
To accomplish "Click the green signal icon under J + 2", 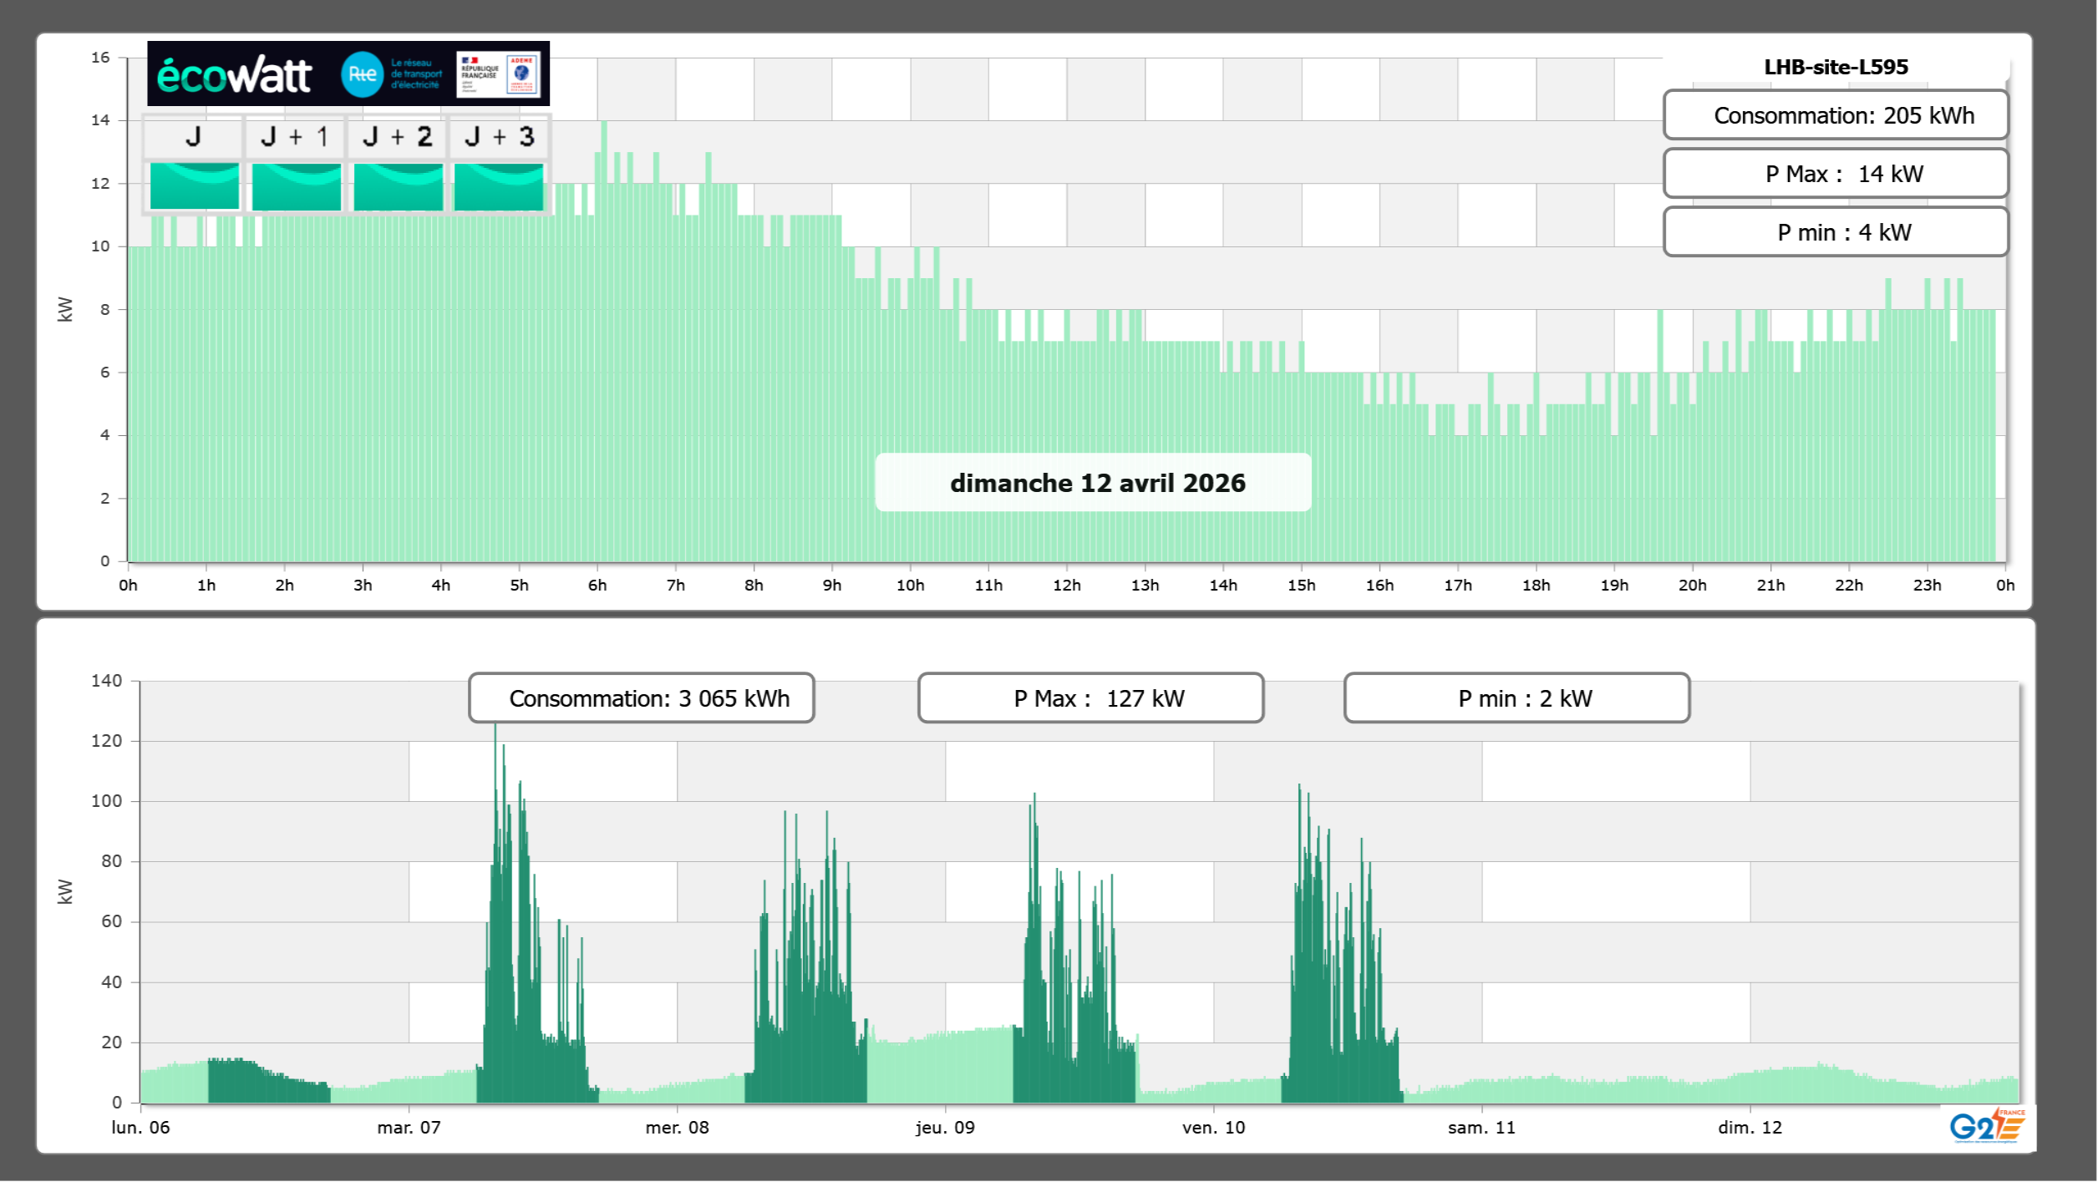I will 398,186.
